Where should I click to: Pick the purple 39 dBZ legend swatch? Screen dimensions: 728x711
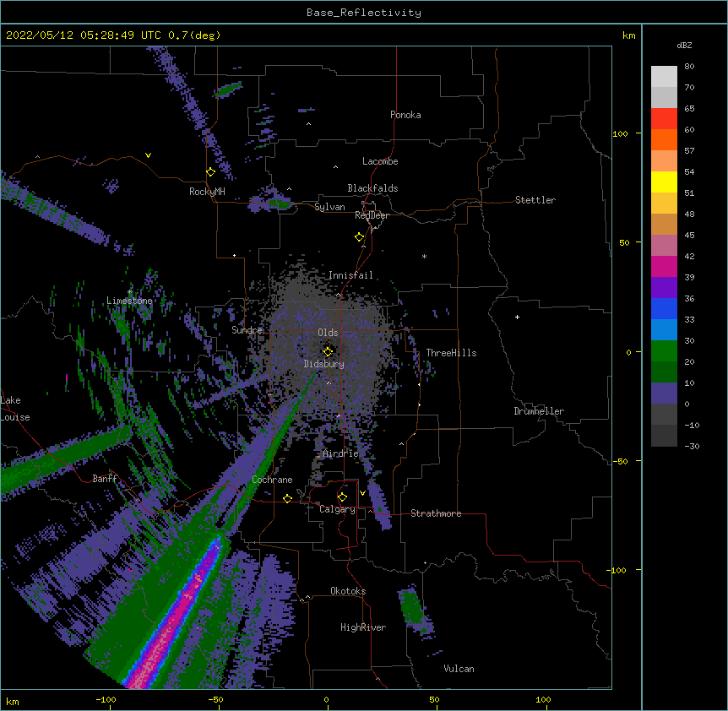click(x=664, y=287)
